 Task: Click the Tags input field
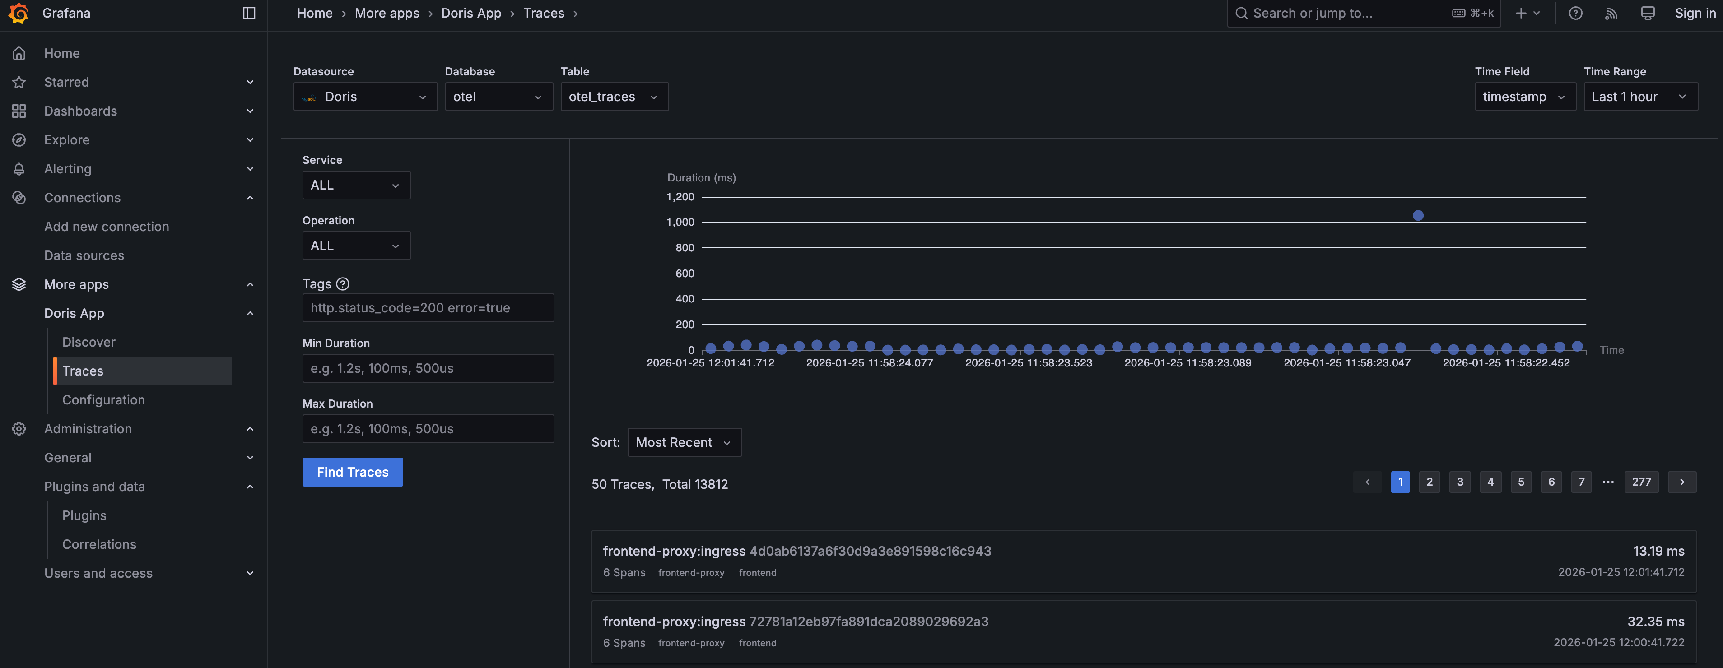click(x=428, y=308)
